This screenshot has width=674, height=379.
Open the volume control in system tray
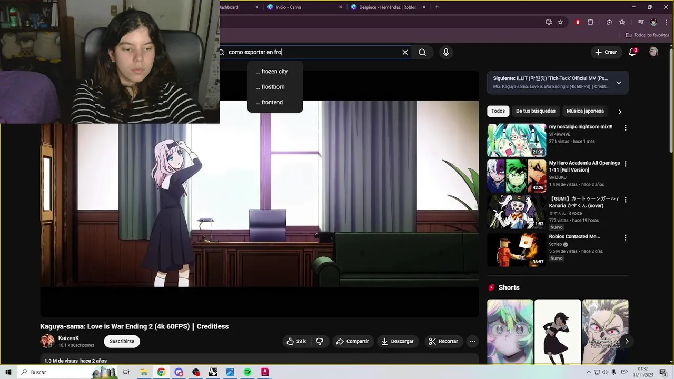605,372
